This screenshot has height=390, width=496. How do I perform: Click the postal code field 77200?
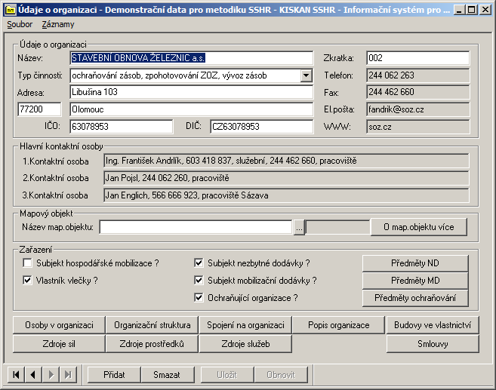(x=39, y=109)
